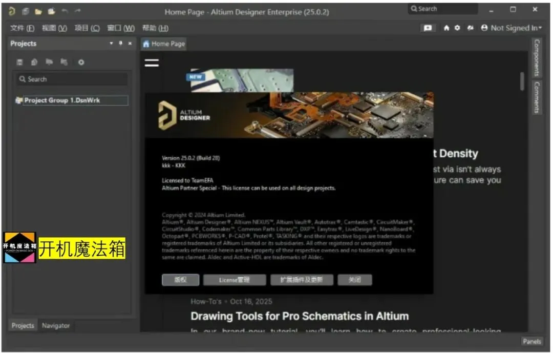The height and width of the screenshot is (353, 553).
Task: Click the Altium Designer logo in About dialog
Action: point(184,115)
